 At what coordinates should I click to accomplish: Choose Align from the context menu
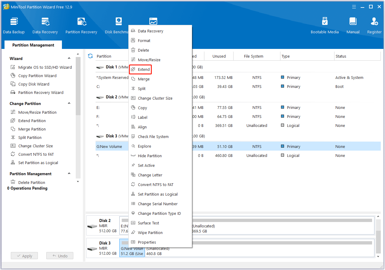tap(160, 127)
